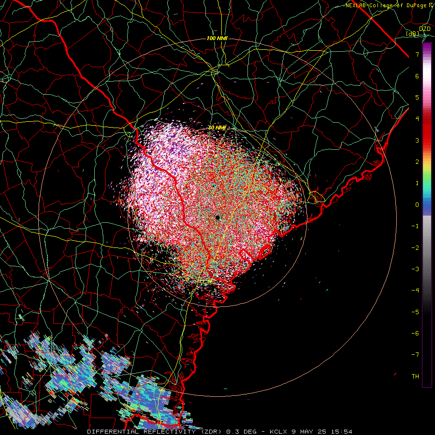Click the radar site center black dot
The width and height of the screenshot is (435, 435).
pos(217,217)
